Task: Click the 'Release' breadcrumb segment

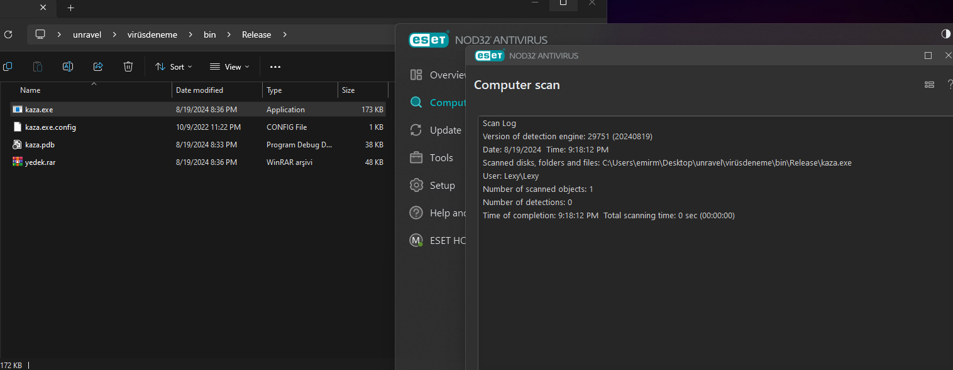Action: coord(256,34)
